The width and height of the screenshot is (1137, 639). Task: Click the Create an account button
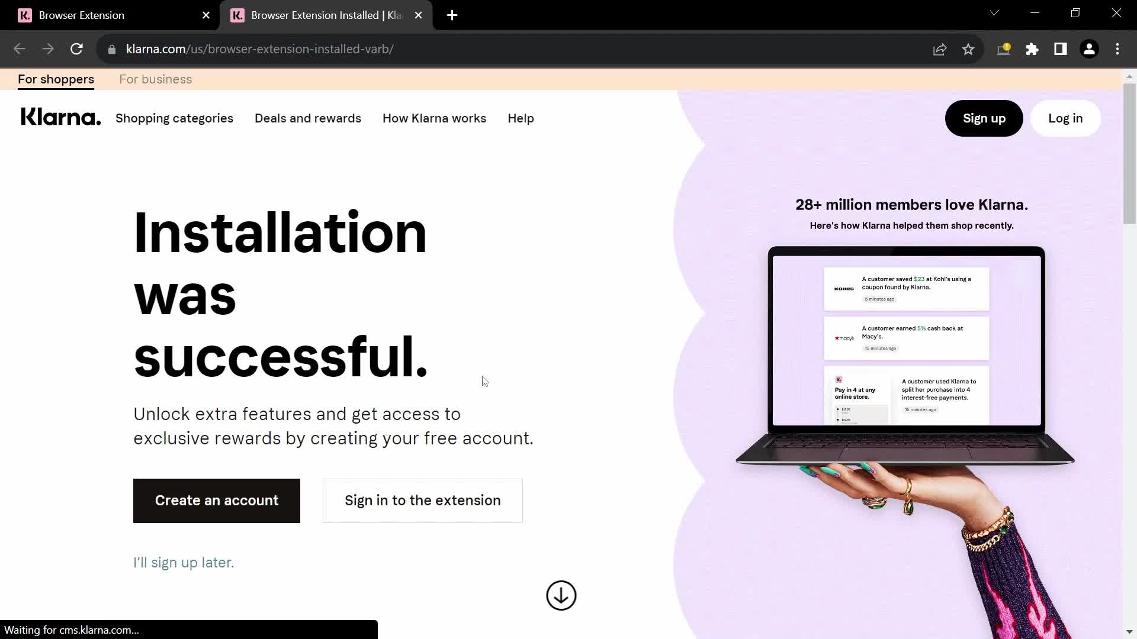tap(217, 500)
